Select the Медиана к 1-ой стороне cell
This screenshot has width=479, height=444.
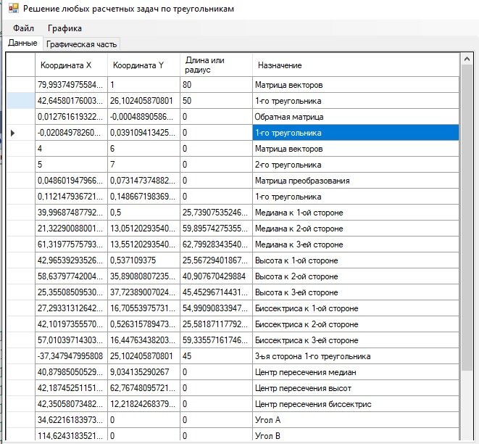pyautogui.click(x=356, y=213)
